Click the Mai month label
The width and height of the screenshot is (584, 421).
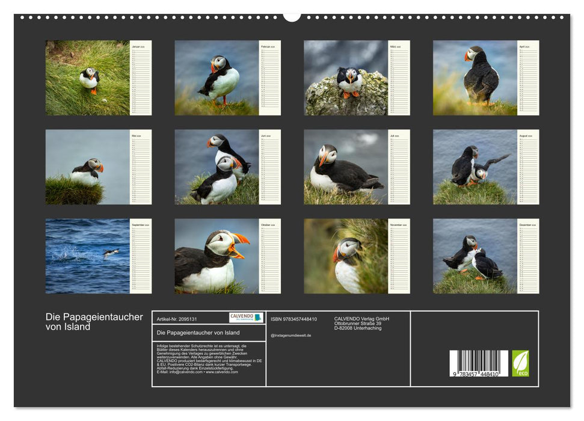tap(135, 135)
